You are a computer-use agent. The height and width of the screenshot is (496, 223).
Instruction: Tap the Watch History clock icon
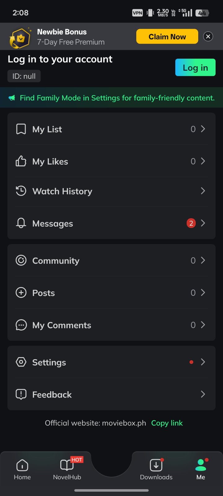tap(21, 191)
